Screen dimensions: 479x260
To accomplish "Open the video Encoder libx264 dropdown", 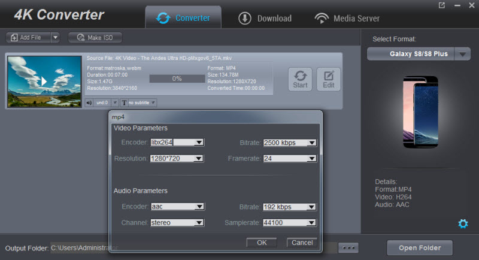I will pos(199,143).
